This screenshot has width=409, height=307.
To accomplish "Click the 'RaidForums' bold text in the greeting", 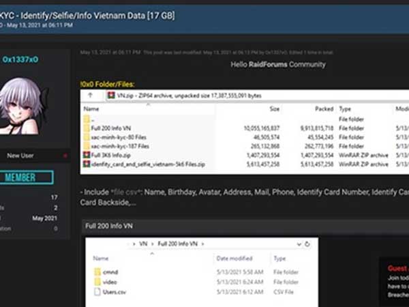I will pos(268,65).
